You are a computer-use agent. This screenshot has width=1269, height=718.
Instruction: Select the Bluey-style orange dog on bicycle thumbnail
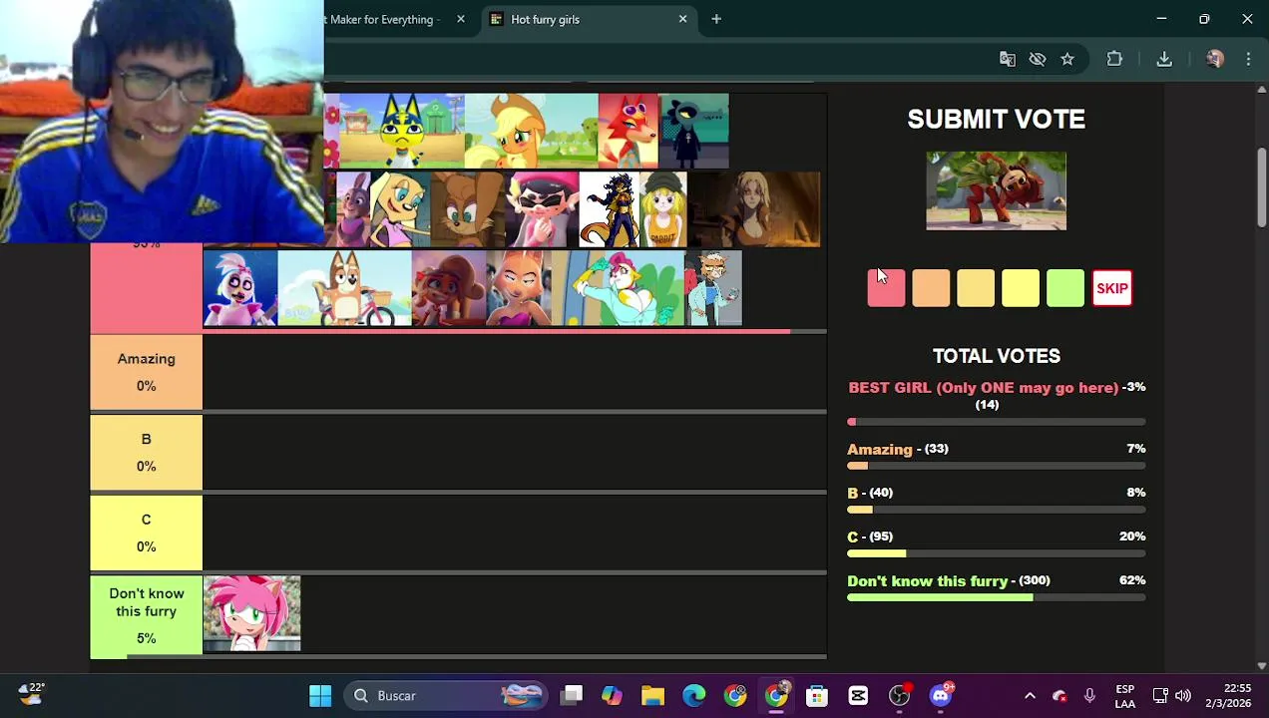[x=344, y=288]
